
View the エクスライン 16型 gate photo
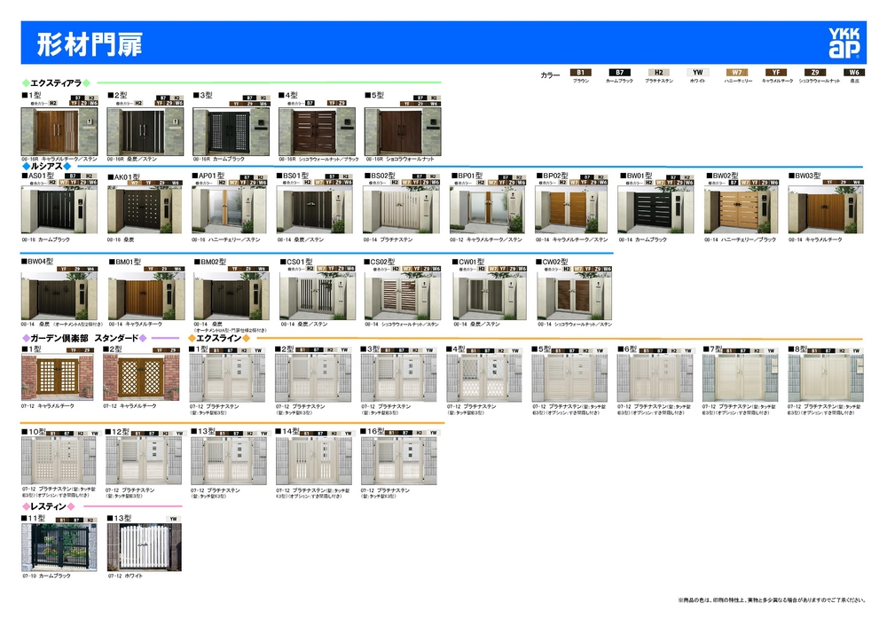tap(399, 461)
